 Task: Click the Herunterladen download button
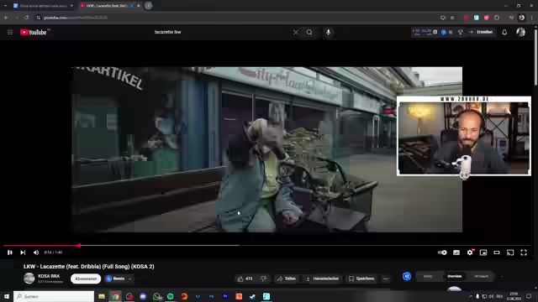(323, 279)
